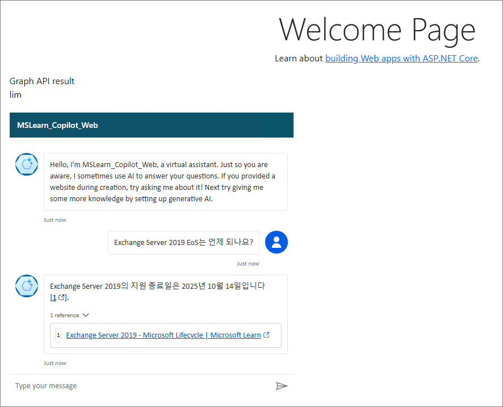Click the bot greeting message bubble
This screenshot has height=407, width=503.
(166, 182)
